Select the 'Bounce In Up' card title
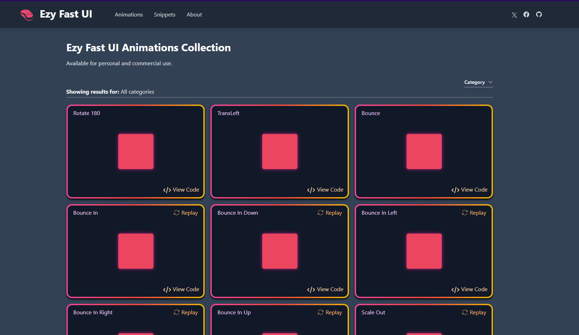 (x=234, y=313)
